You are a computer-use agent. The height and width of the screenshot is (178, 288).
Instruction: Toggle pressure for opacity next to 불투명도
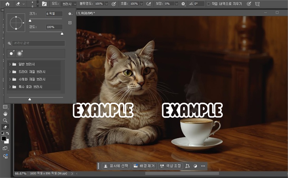[x=114, y=4]
